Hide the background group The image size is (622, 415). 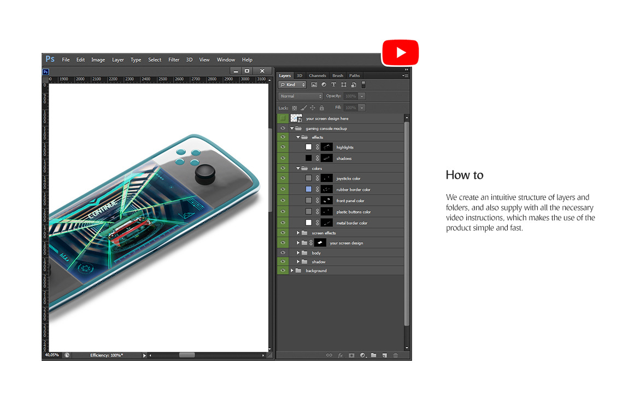tap(283, 270)
